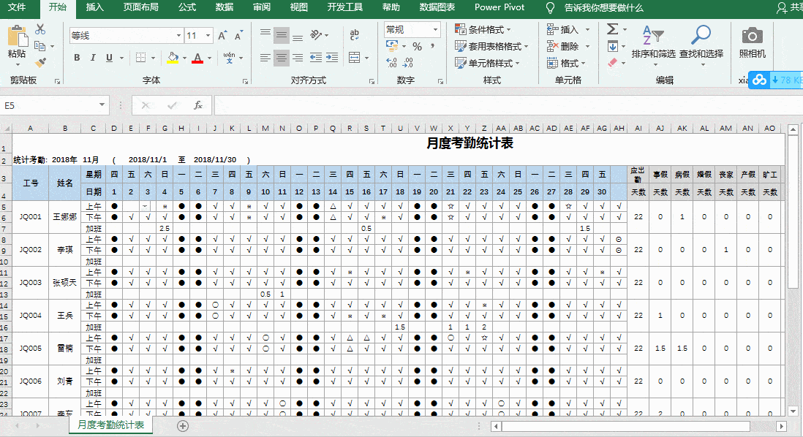Increase indent
The image size is (803, 437).
click(332, 58)
